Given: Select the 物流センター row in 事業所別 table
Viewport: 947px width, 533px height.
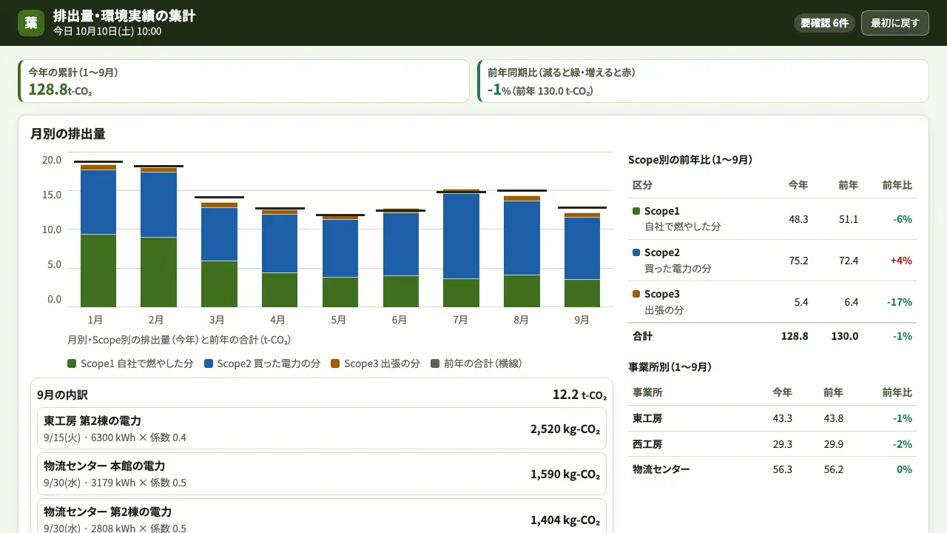Looking at the screenshot, I should tap(772, 469).
